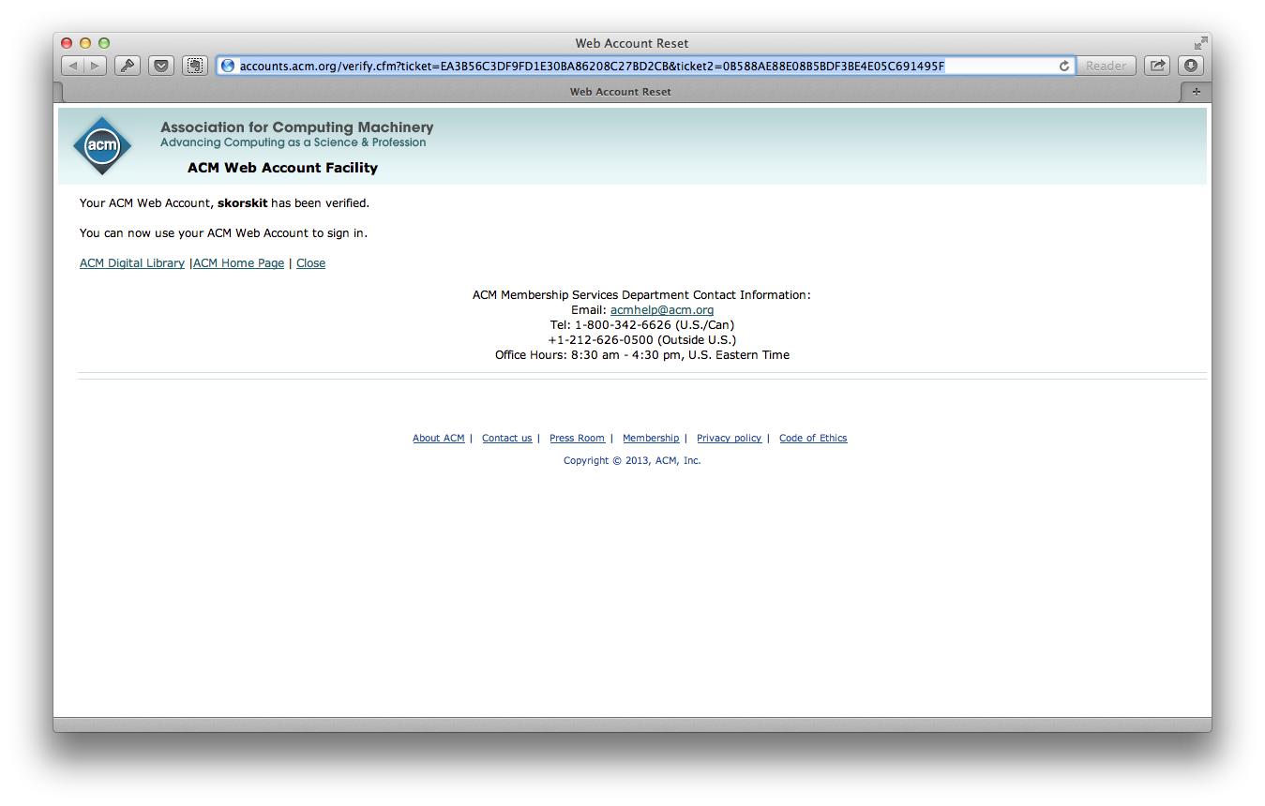Click the phone number 1-800-342-6626
1265x806 pixels.
coord(623,325)
